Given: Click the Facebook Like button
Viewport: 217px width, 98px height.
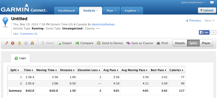Looking at the screenshot, I should pyautogui.click(x=204, y=32).
